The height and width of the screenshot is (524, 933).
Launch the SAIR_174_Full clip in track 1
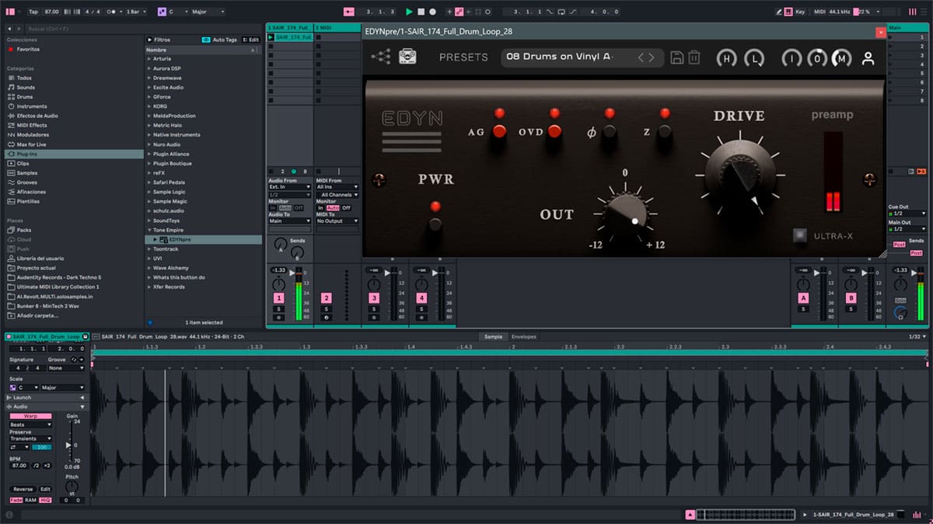click(x=271, y=37)
